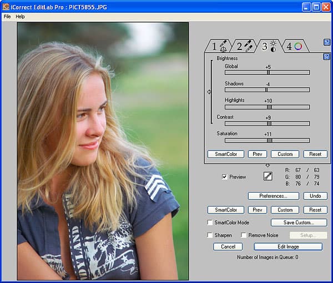Select tab 3 brightness and contrast
This screenshot has width=333, height=283.
(269, 46)
